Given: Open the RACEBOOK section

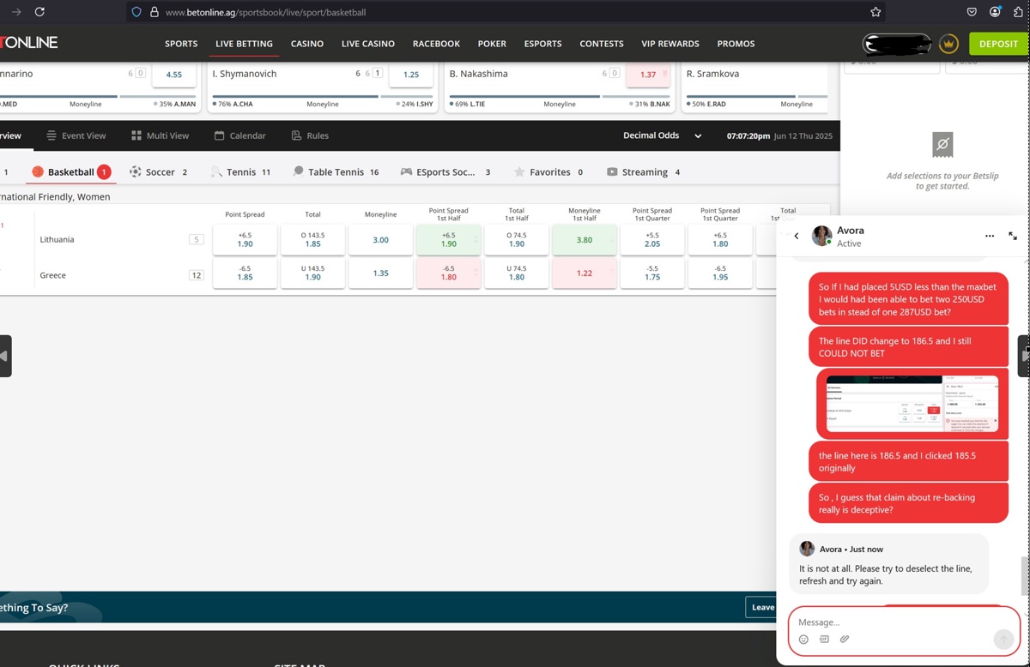Looking at the screenshot, I should click(x=436, y=44).
